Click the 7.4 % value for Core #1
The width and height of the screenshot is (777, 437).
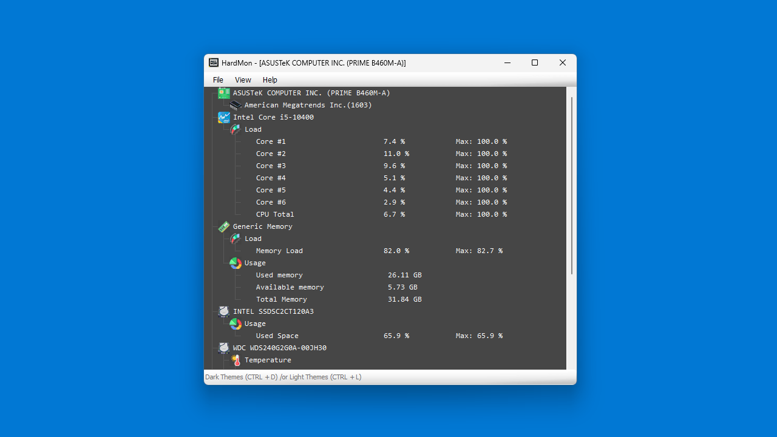coord(394,141)
